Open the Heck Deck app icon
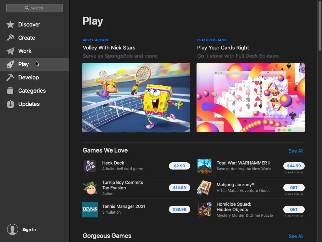Viewport: 322px width, 242px height. click(90, 166)
